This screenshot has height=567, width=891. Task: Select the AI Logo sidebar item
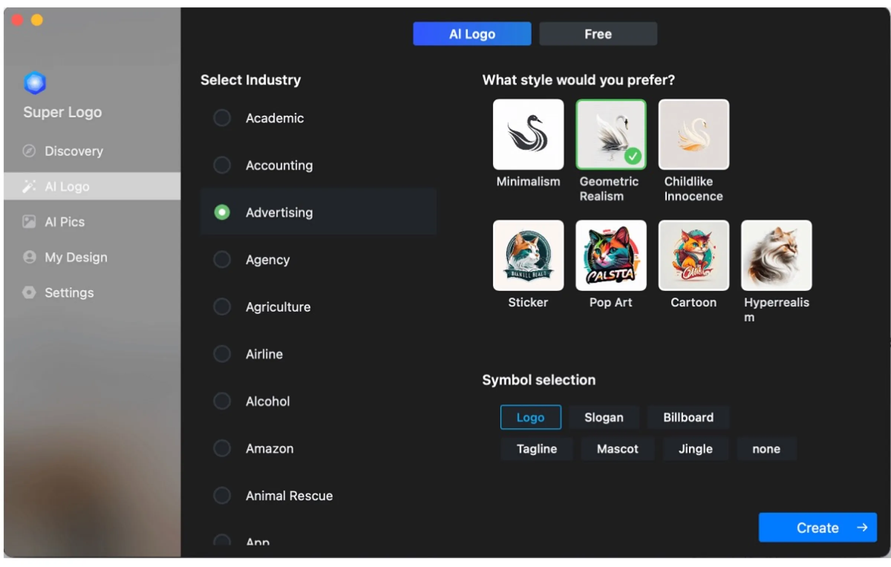[68, 187]
